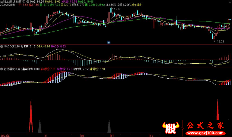Click the 19.63 high price marker

point(117,9)
